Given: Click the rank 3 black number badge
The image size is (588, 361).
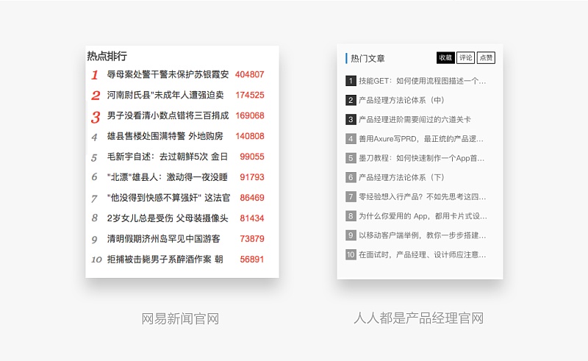Looking at the screenshot, I should point(351,119).
